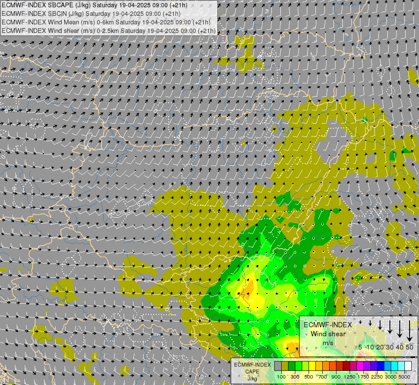419x385 pixels.
Task: Select the 40 m/s wind shear arrow
Action: [400, 329]
